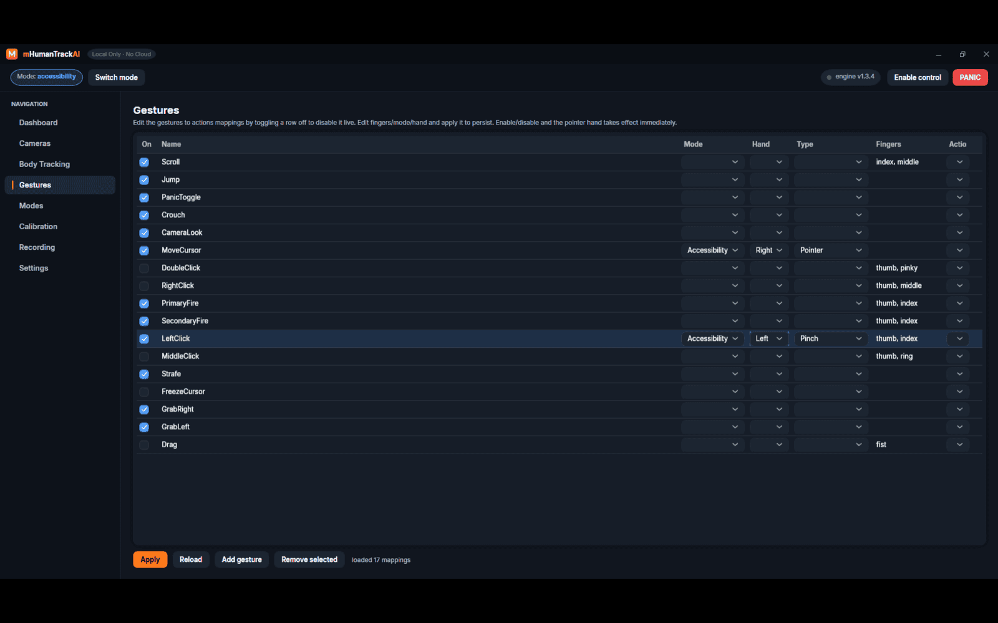This screenshot has width=998, height=623.
Task: Click the mHumanTrackAI logo icon
Action: click(x=12, y=54)
